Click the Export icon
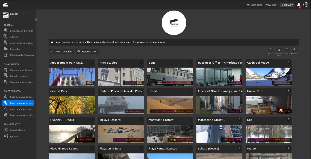311x159 pixels. [294, 50]
